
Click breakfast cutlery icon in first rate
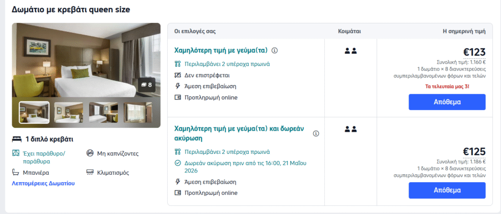[178, 64]
